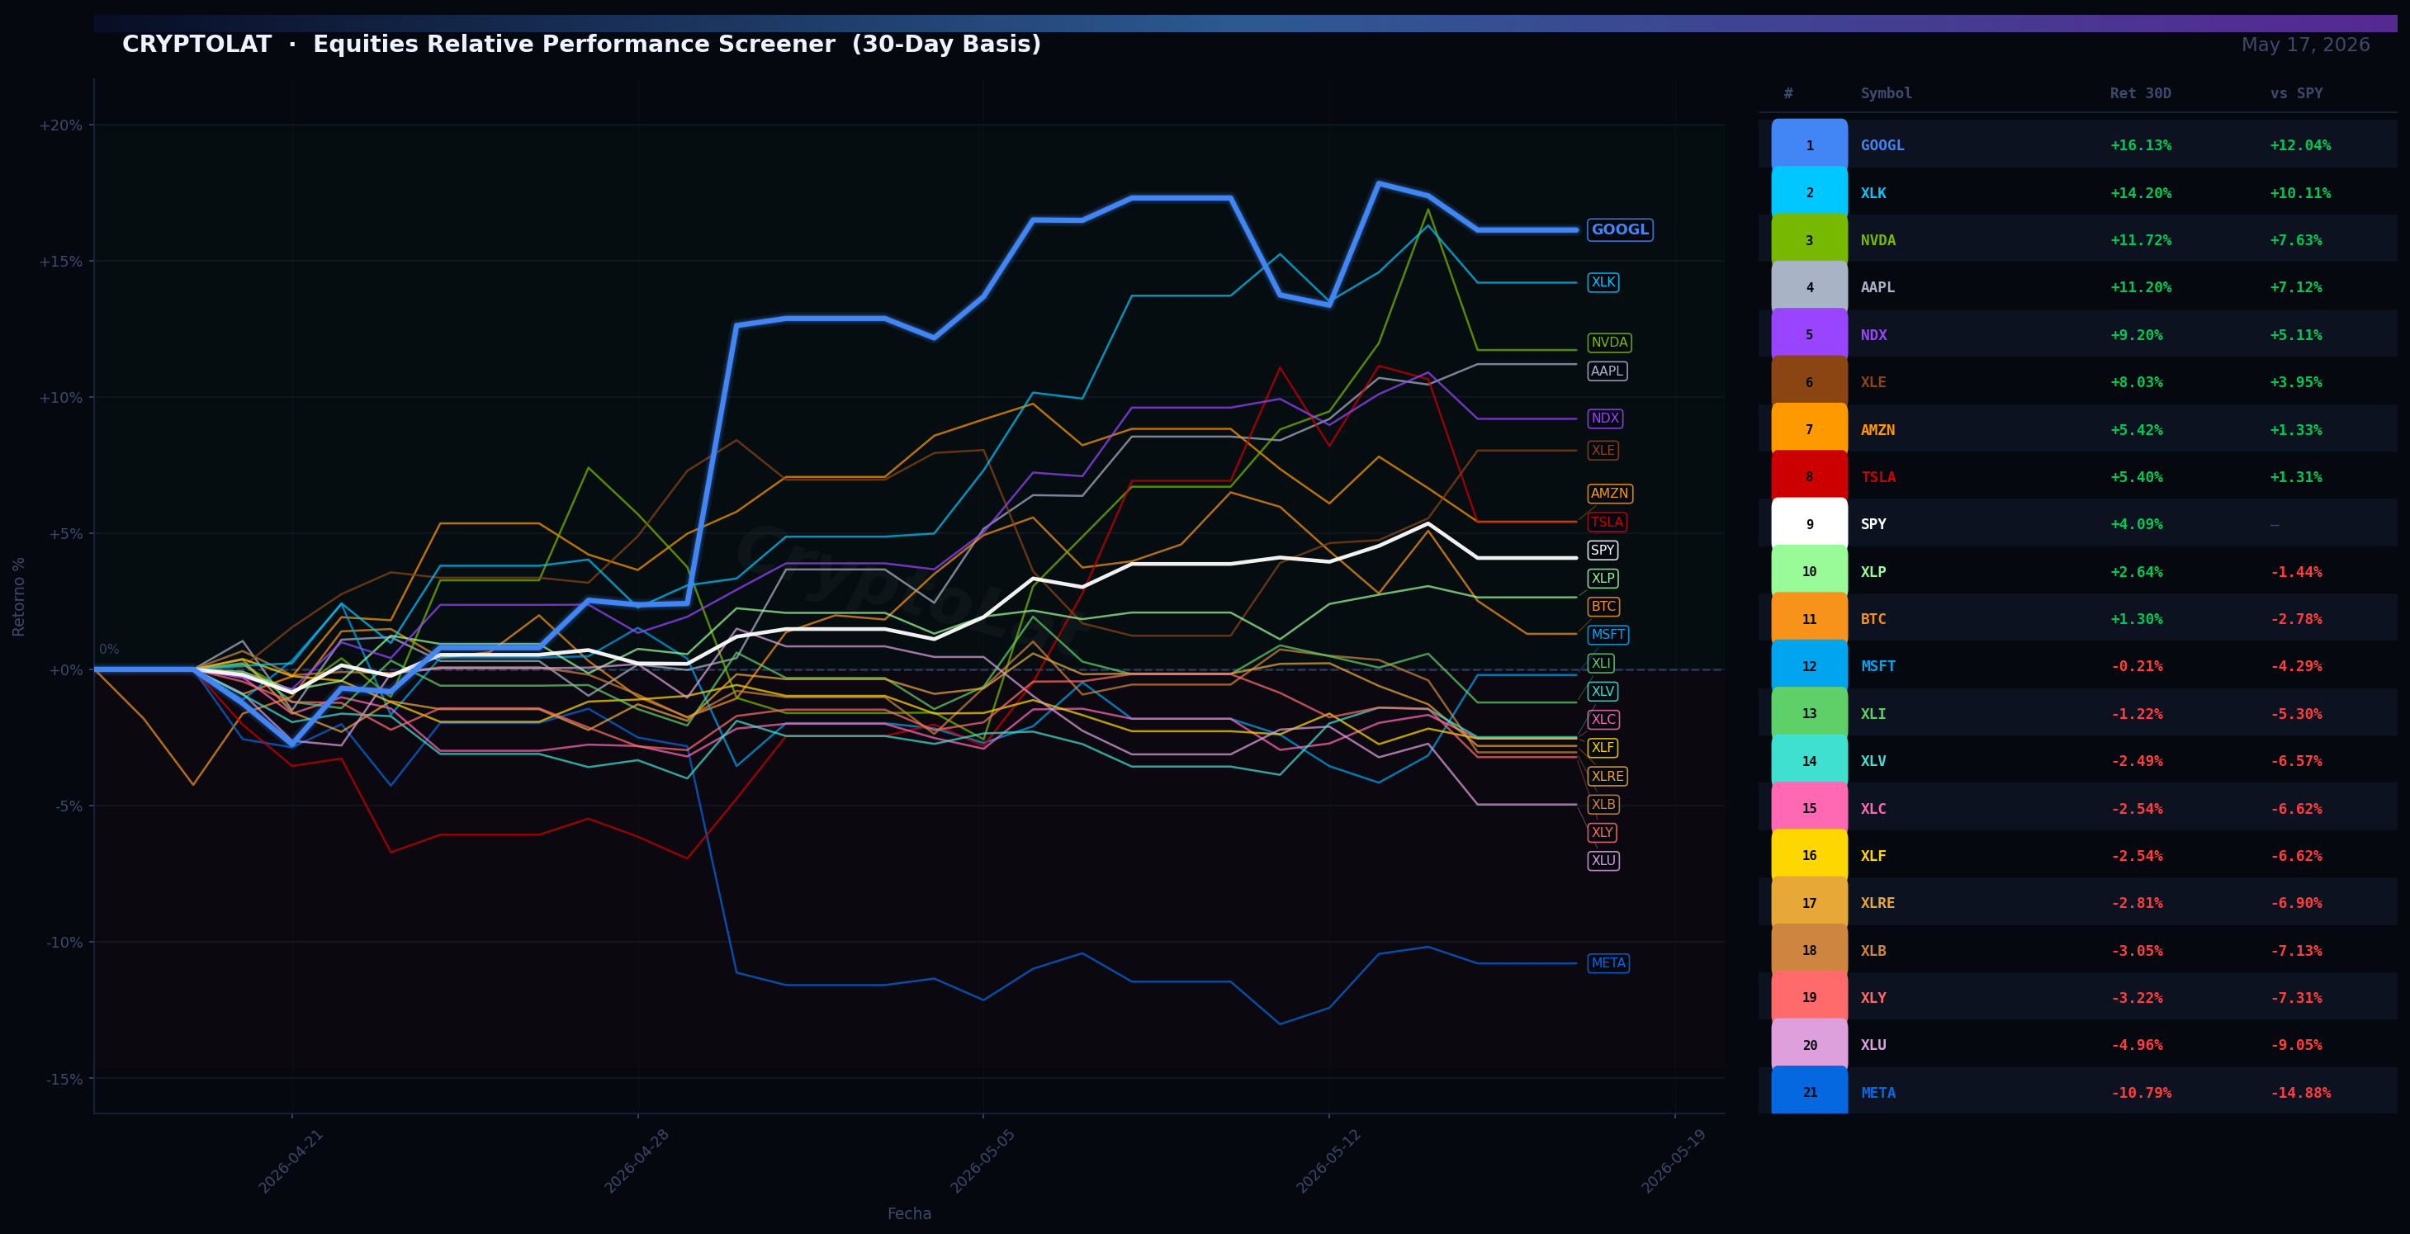2410x1234 pixels.
Task: Click the +16.13% return value for GOOGL
Action: (2141, 145)
